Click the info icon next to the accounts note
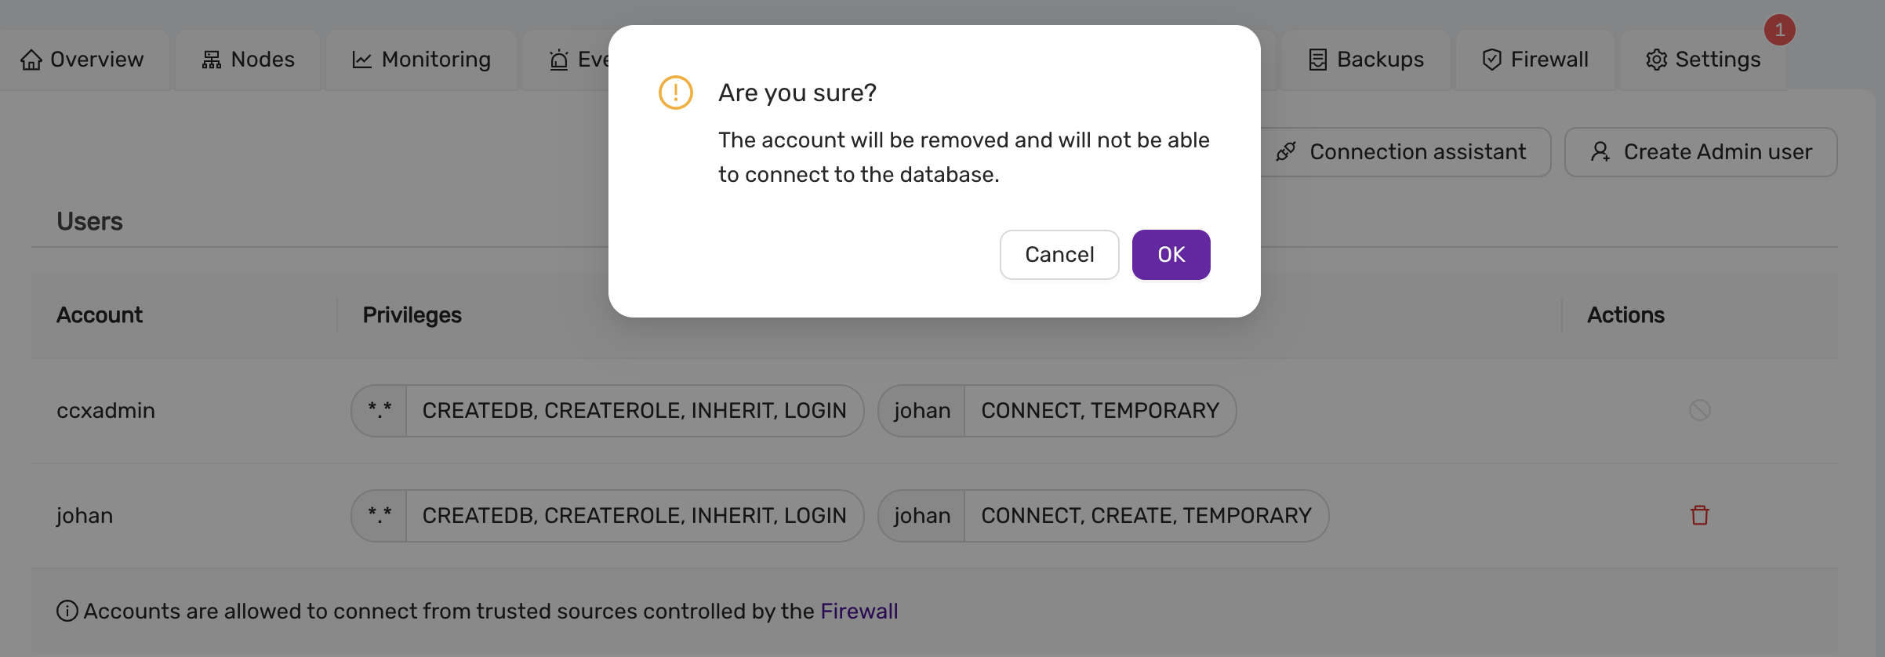 pos(66,611)
